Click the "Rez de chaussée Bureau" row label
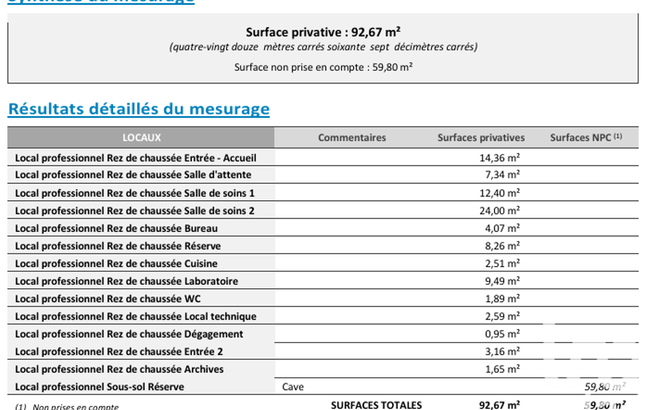The width and height of the screenshot is (647, 410). pos(116,228)
